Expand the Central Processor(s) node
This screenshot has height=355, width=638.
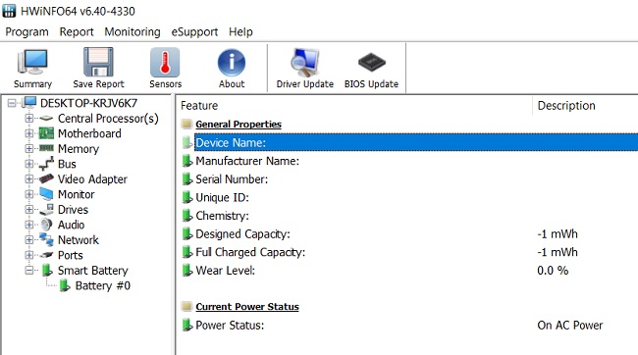click(29, 119)
